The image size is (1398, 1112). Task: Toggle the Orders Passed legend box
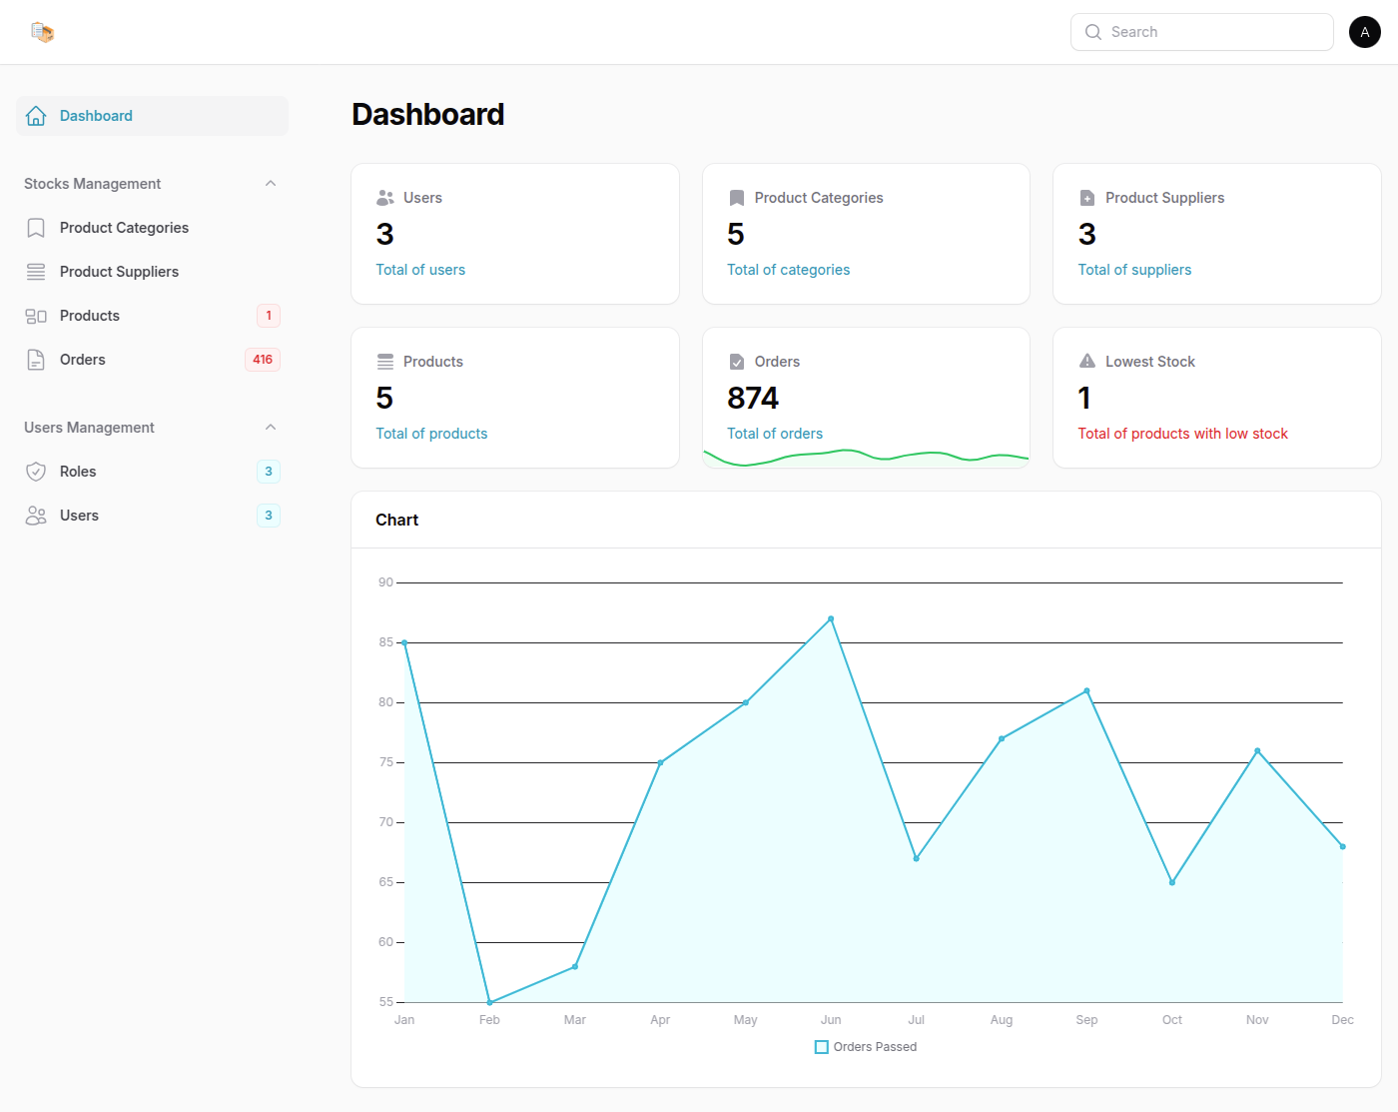point(821,1047)
